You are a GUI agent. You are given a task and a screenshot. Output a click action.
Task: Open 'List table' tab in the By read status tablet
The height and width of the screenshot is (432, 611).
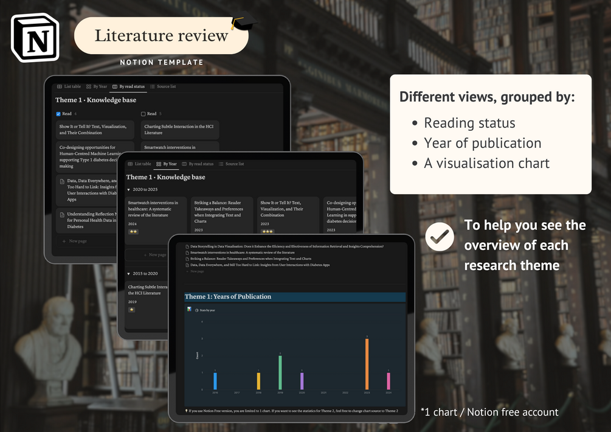[69, 86]
